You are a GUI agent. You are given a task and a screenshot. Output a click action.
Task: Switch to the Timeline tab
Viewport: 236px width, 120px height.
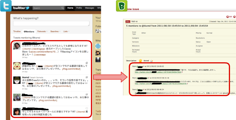tap(17, 31)
